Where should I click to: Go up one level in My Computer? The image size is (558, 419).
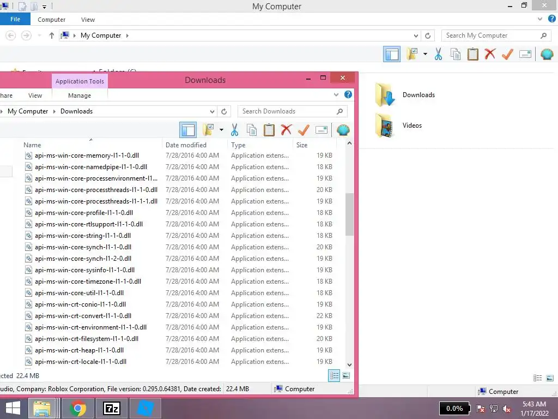(52, 35)
